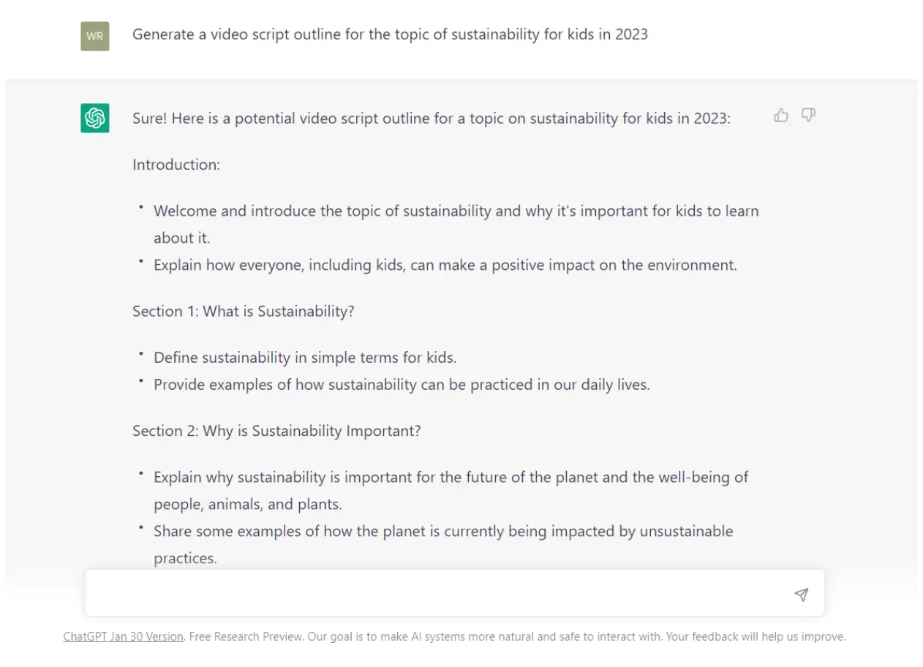The height and width of the screenshot is (667, 923).
Task: Select the Section 1: What is Sustainability heading
Action: click(x=242, y=311)
